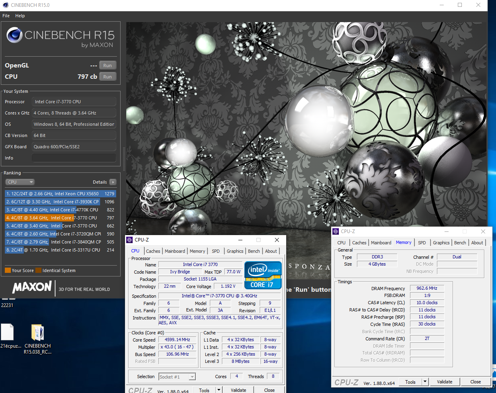Image resolution: width=496 pixels, height=393 pixels.
Task: Run the OpenGL benchmark
Action: 107,65
